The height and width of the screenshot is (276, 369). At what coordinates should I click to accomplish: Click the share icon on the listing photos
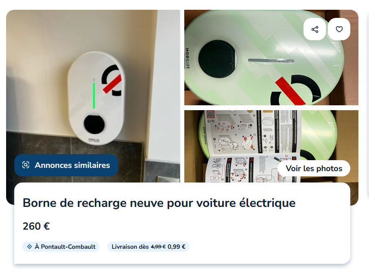[x=314, y=29]
